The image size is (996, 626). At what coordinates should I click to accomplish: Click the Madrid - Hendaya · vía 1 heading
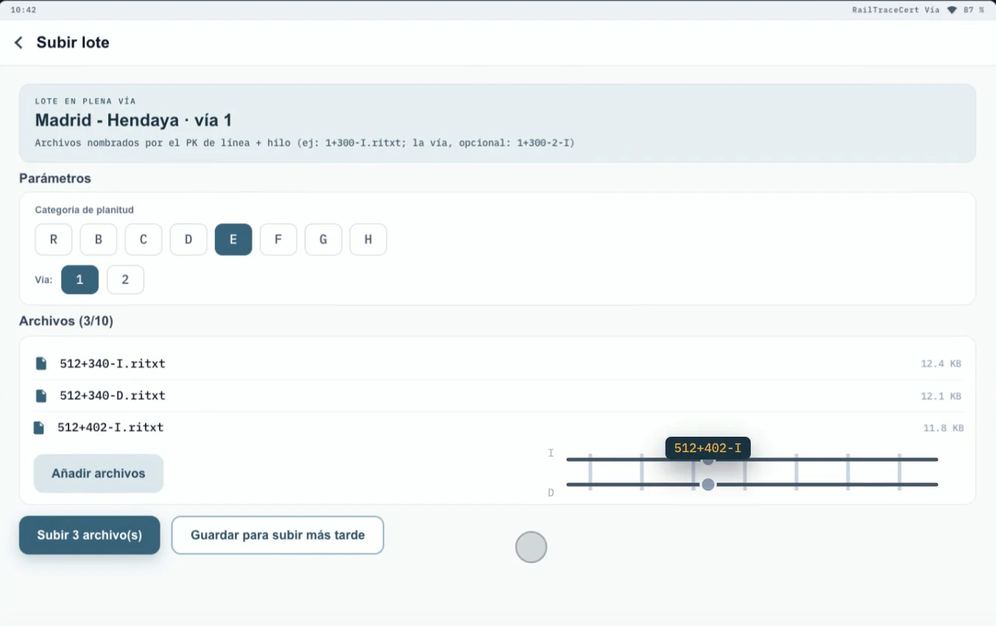(134, 120)
